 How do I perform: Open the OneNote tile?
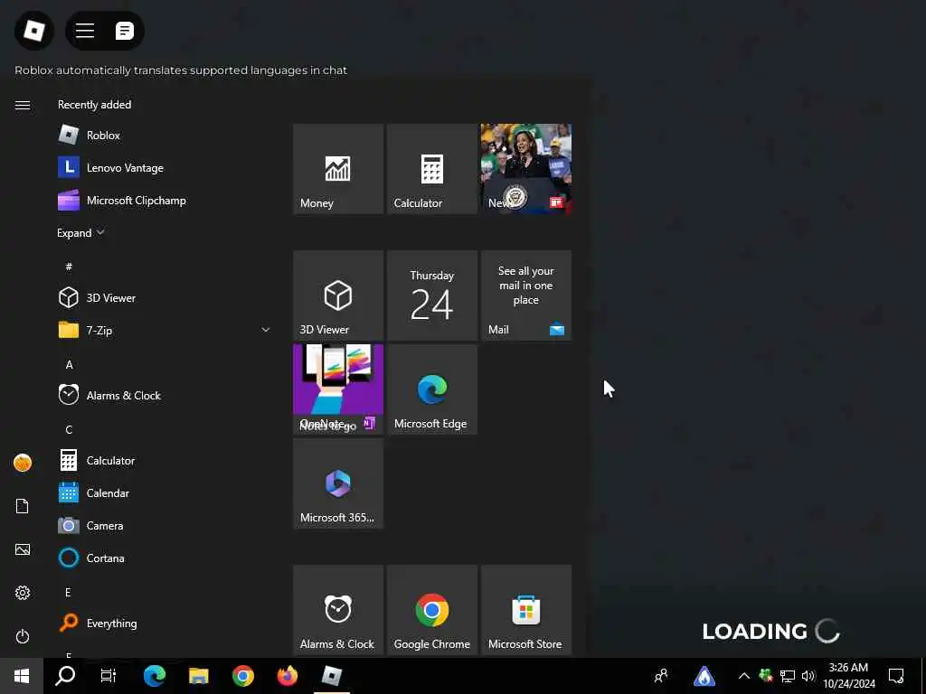click(x=338, y=389)
